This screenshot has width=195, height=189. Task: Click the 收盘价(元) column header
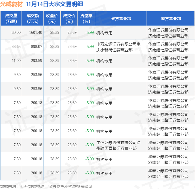tap(52, 19)
